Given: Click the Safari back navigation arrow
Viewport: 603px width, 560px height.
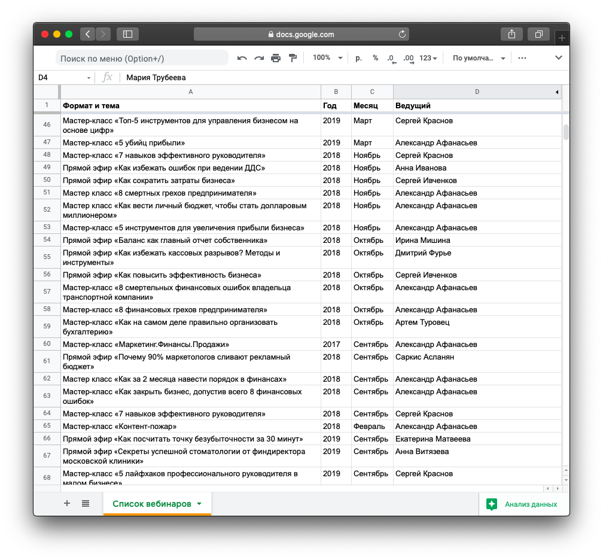Looking at the screenshot, I should tap(88, 34).
